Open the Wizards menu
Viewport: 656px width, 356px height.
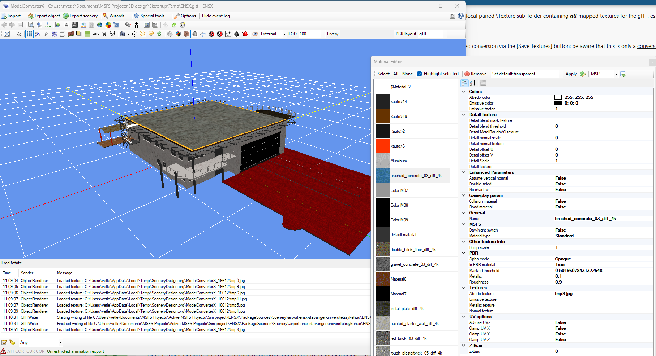click(x=116, y=16)
